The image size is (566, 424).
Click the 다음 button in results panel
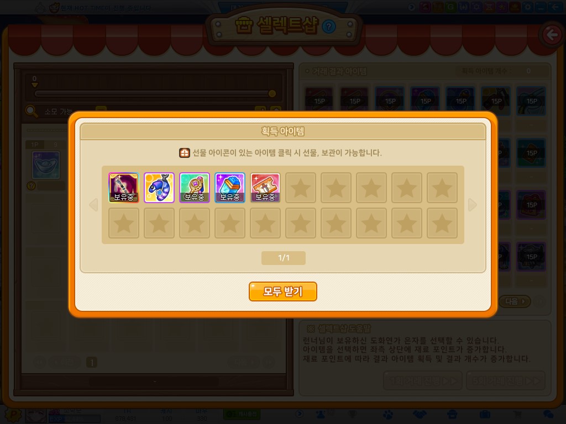tap(515, 301)
